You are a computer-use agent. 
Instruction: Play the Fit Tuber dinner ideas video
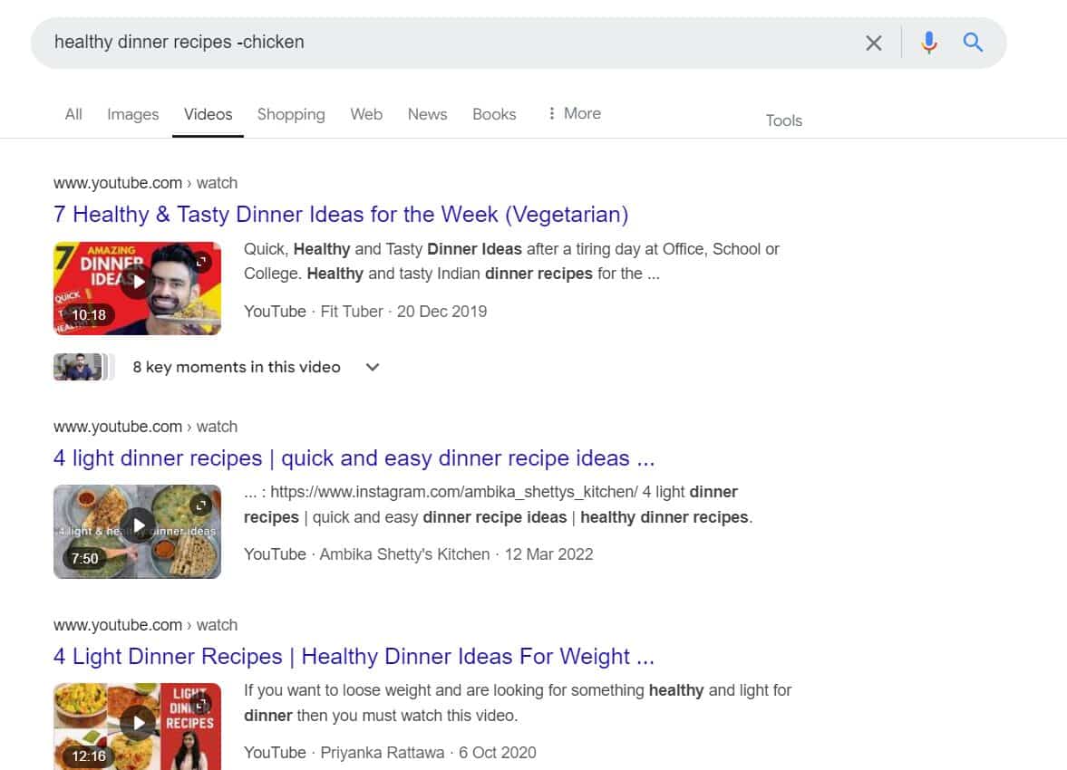tap(137, 282)
